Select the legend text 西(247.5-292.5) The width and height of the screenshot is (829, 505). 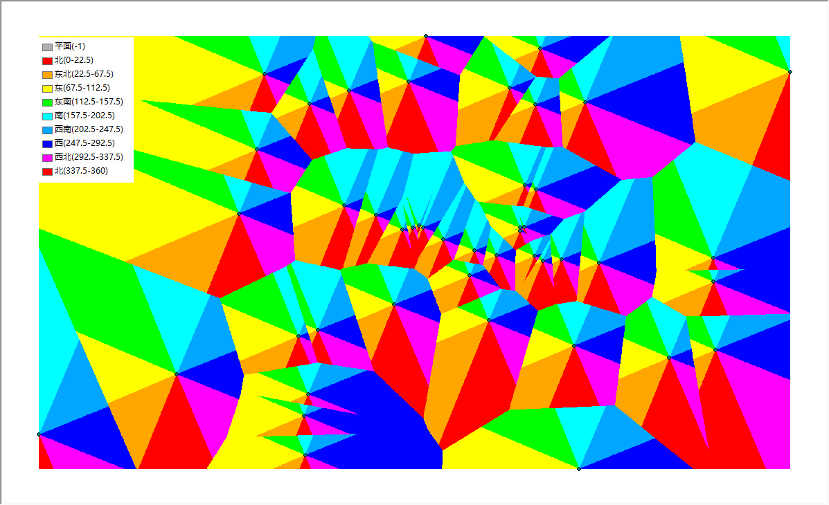coord(84,143)
